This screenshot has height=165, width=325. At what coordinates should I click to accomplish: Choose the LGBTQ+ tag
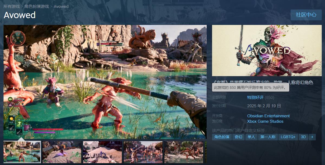pyautogui.click(x=288, y=137)
